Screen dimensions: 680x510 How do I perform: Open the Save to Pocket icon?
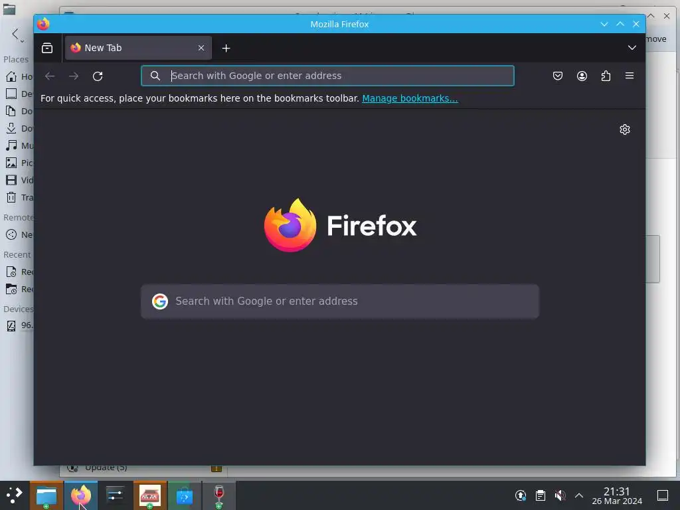point(558,76)
